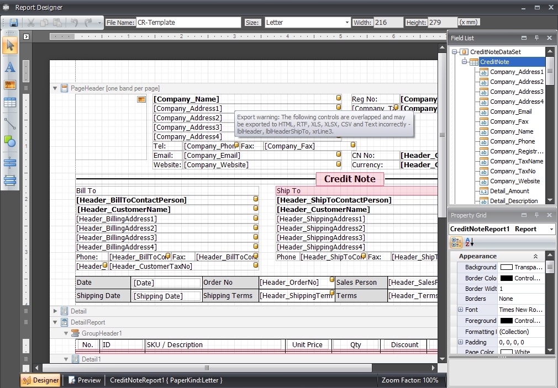Click the picture icon beside Company_Name

(141, 99)
